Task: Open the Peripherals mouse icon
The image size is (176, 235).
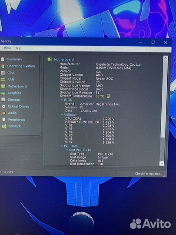Action: tap(4, 120)
